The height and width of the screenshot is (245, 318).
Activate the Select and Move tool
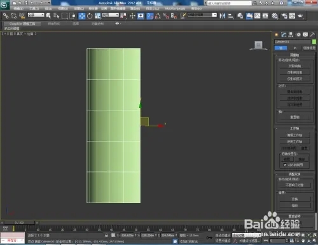tap(82, 16)
